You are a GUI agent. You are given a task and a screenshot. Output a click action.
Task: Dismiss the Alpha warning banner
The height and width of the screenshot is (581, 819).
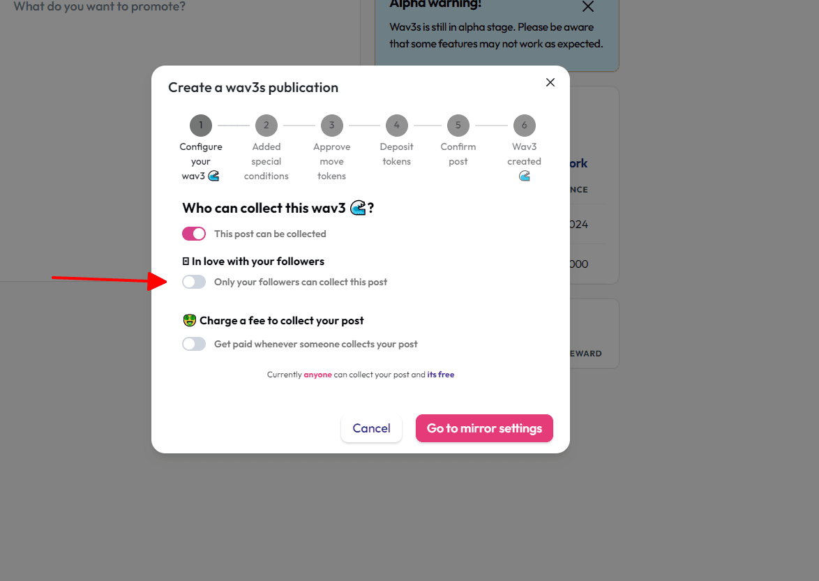point(588,6)
